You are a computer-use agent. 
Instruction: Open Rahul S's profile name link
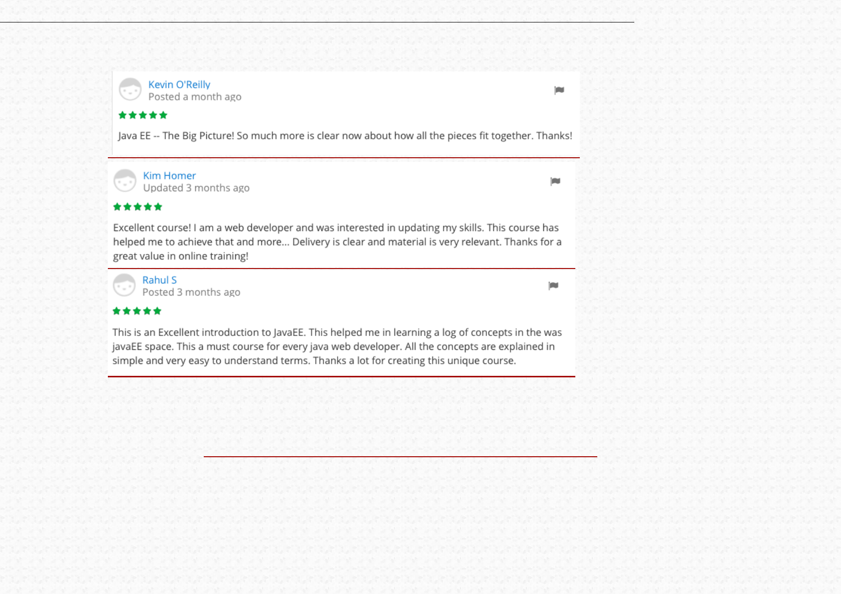click(x=159, y=280)
